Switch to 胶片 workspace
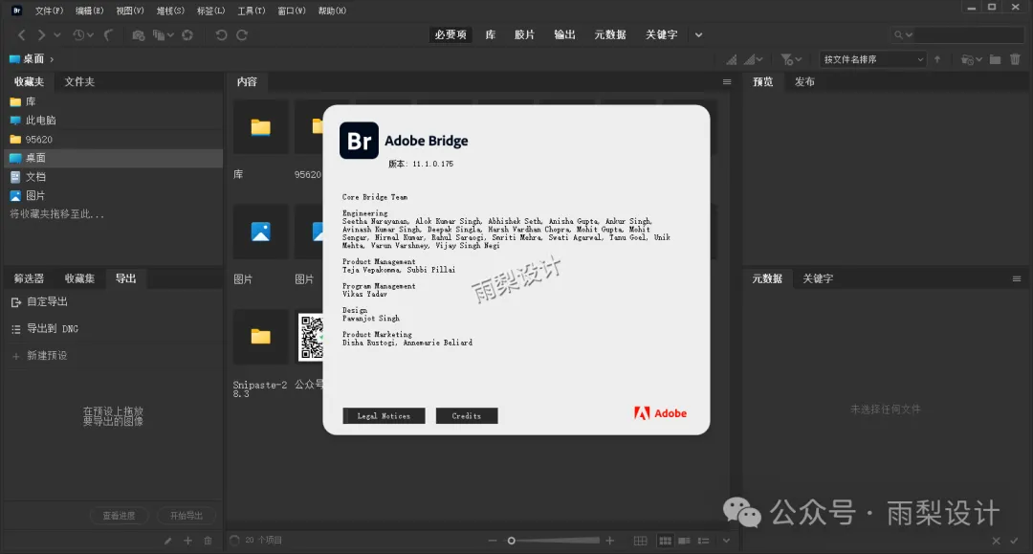The height and width of the screenshot is (554, 1033). point(524,34)
